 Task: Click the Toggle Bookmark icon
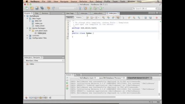tap(139, 18)
